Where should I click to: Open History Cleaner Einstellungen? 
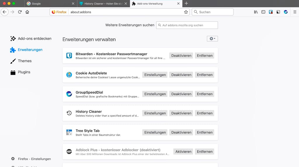(155, 113)
